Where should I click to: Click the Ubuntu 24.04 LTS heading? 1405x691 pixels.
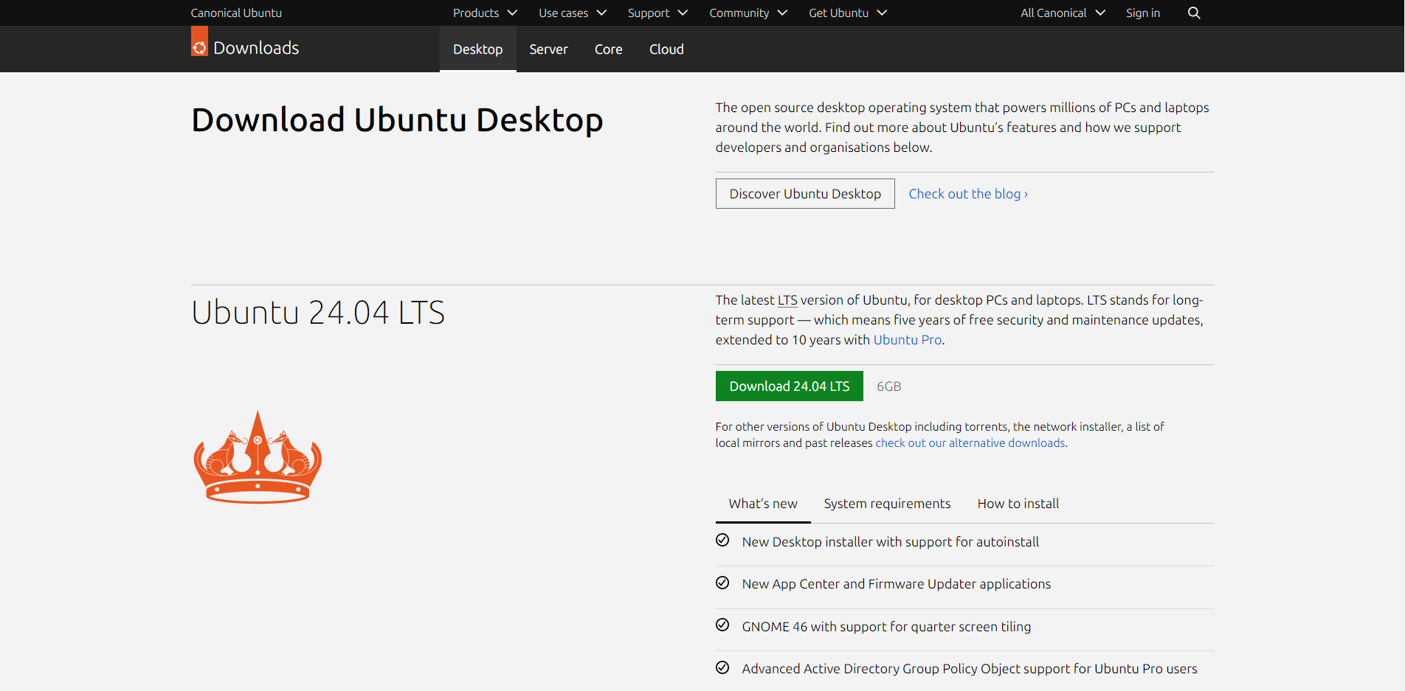coord(318,313)
